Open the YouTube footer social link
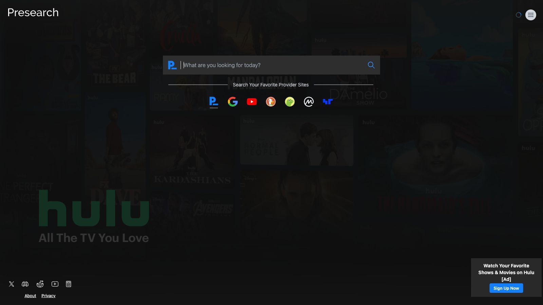This screenshot has height=305, width=543. (x=55, y=284)
